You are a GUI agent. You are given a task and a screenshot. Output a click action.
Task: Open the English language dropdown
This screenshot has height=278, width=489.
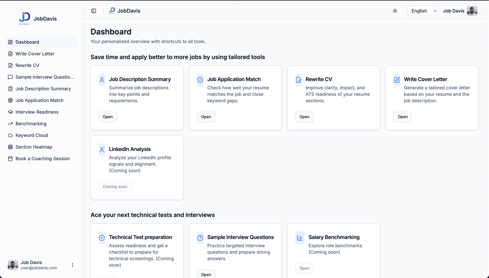tap(422, 11)
